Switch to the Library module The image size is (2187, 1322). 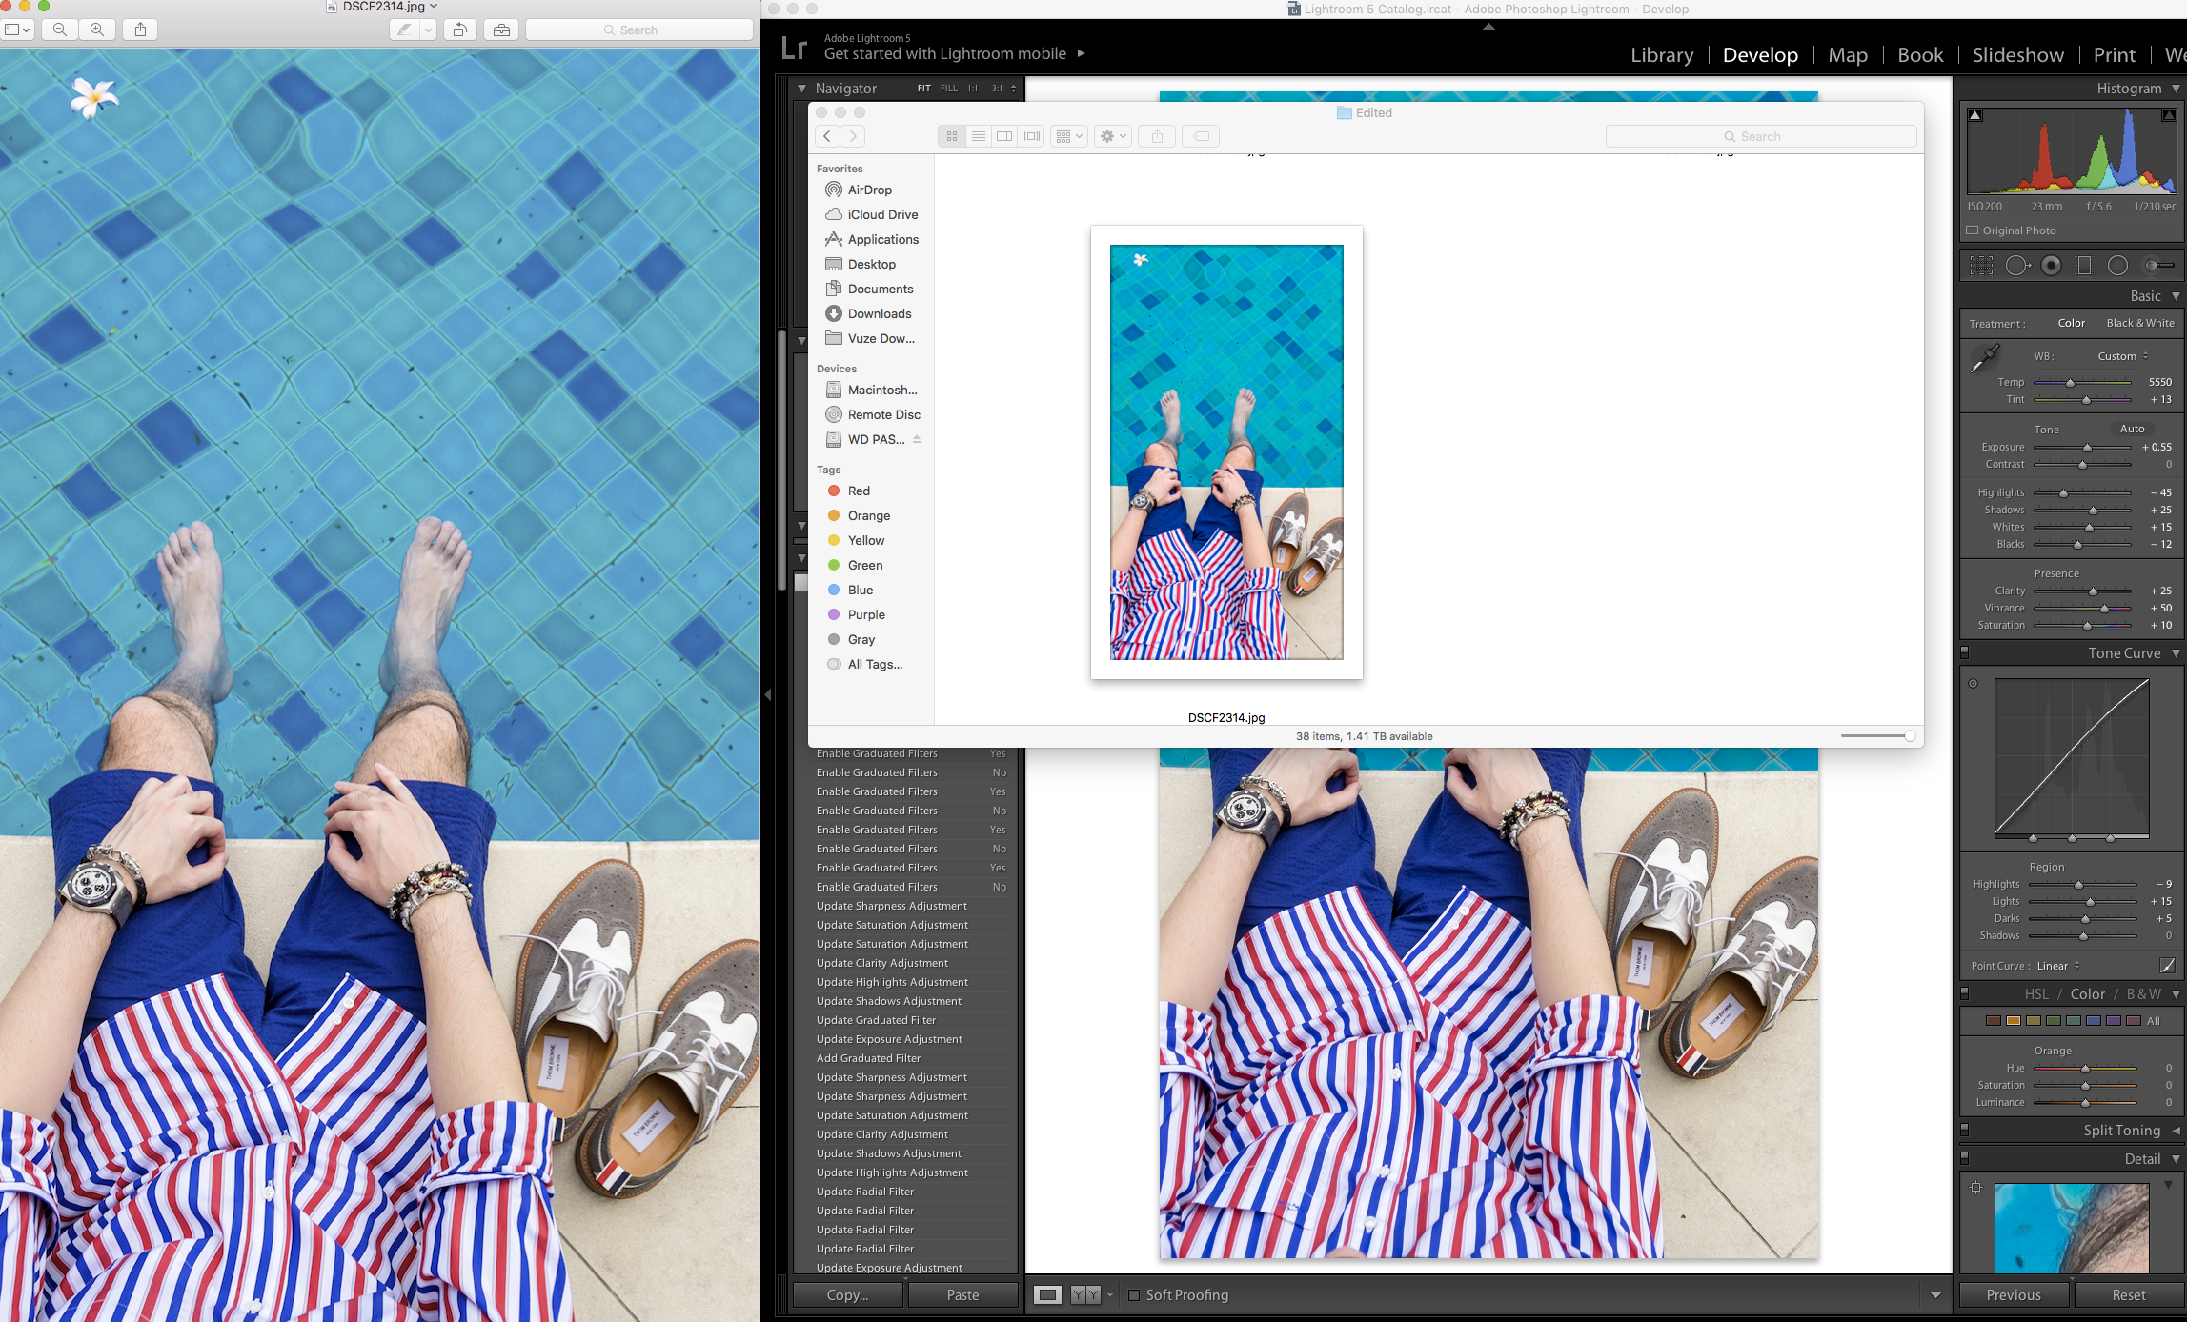tap(1662, 54)
